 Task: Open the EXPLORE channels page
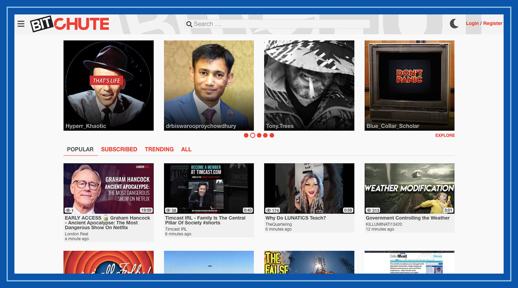445,135
